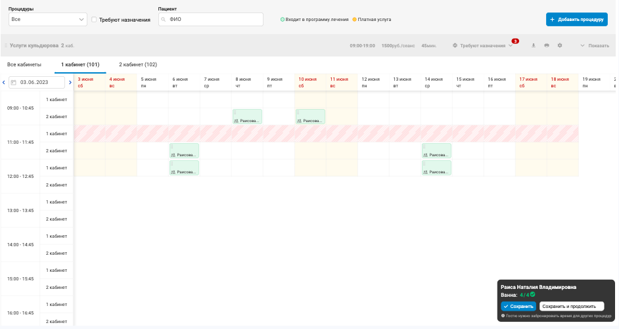Open the settings gear for Услуги кульдюрова
Screen dimensions: 619x329
click(x=560, y=45)
